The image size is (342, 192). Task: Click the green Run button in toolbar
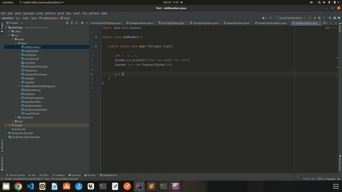click(x=310, y=18)
